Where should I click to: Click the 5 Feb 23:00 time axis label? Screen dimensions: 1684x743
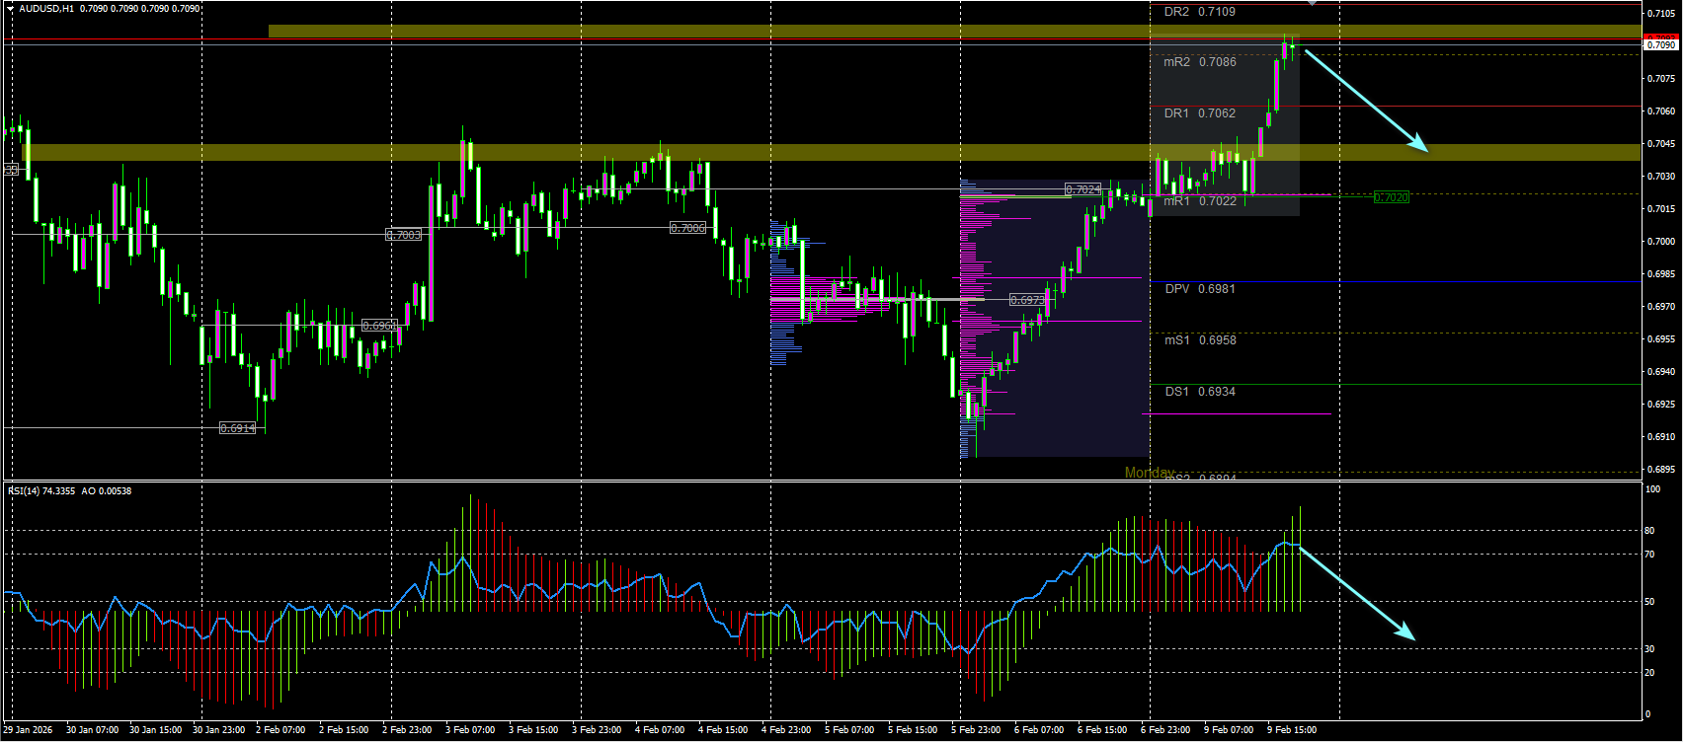click(976, 730)
